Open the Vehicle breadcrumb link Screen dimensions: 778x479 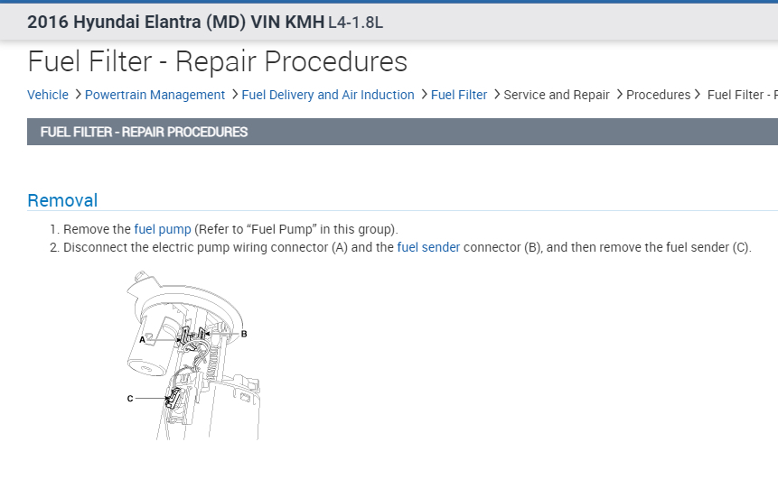coord(48,95)
